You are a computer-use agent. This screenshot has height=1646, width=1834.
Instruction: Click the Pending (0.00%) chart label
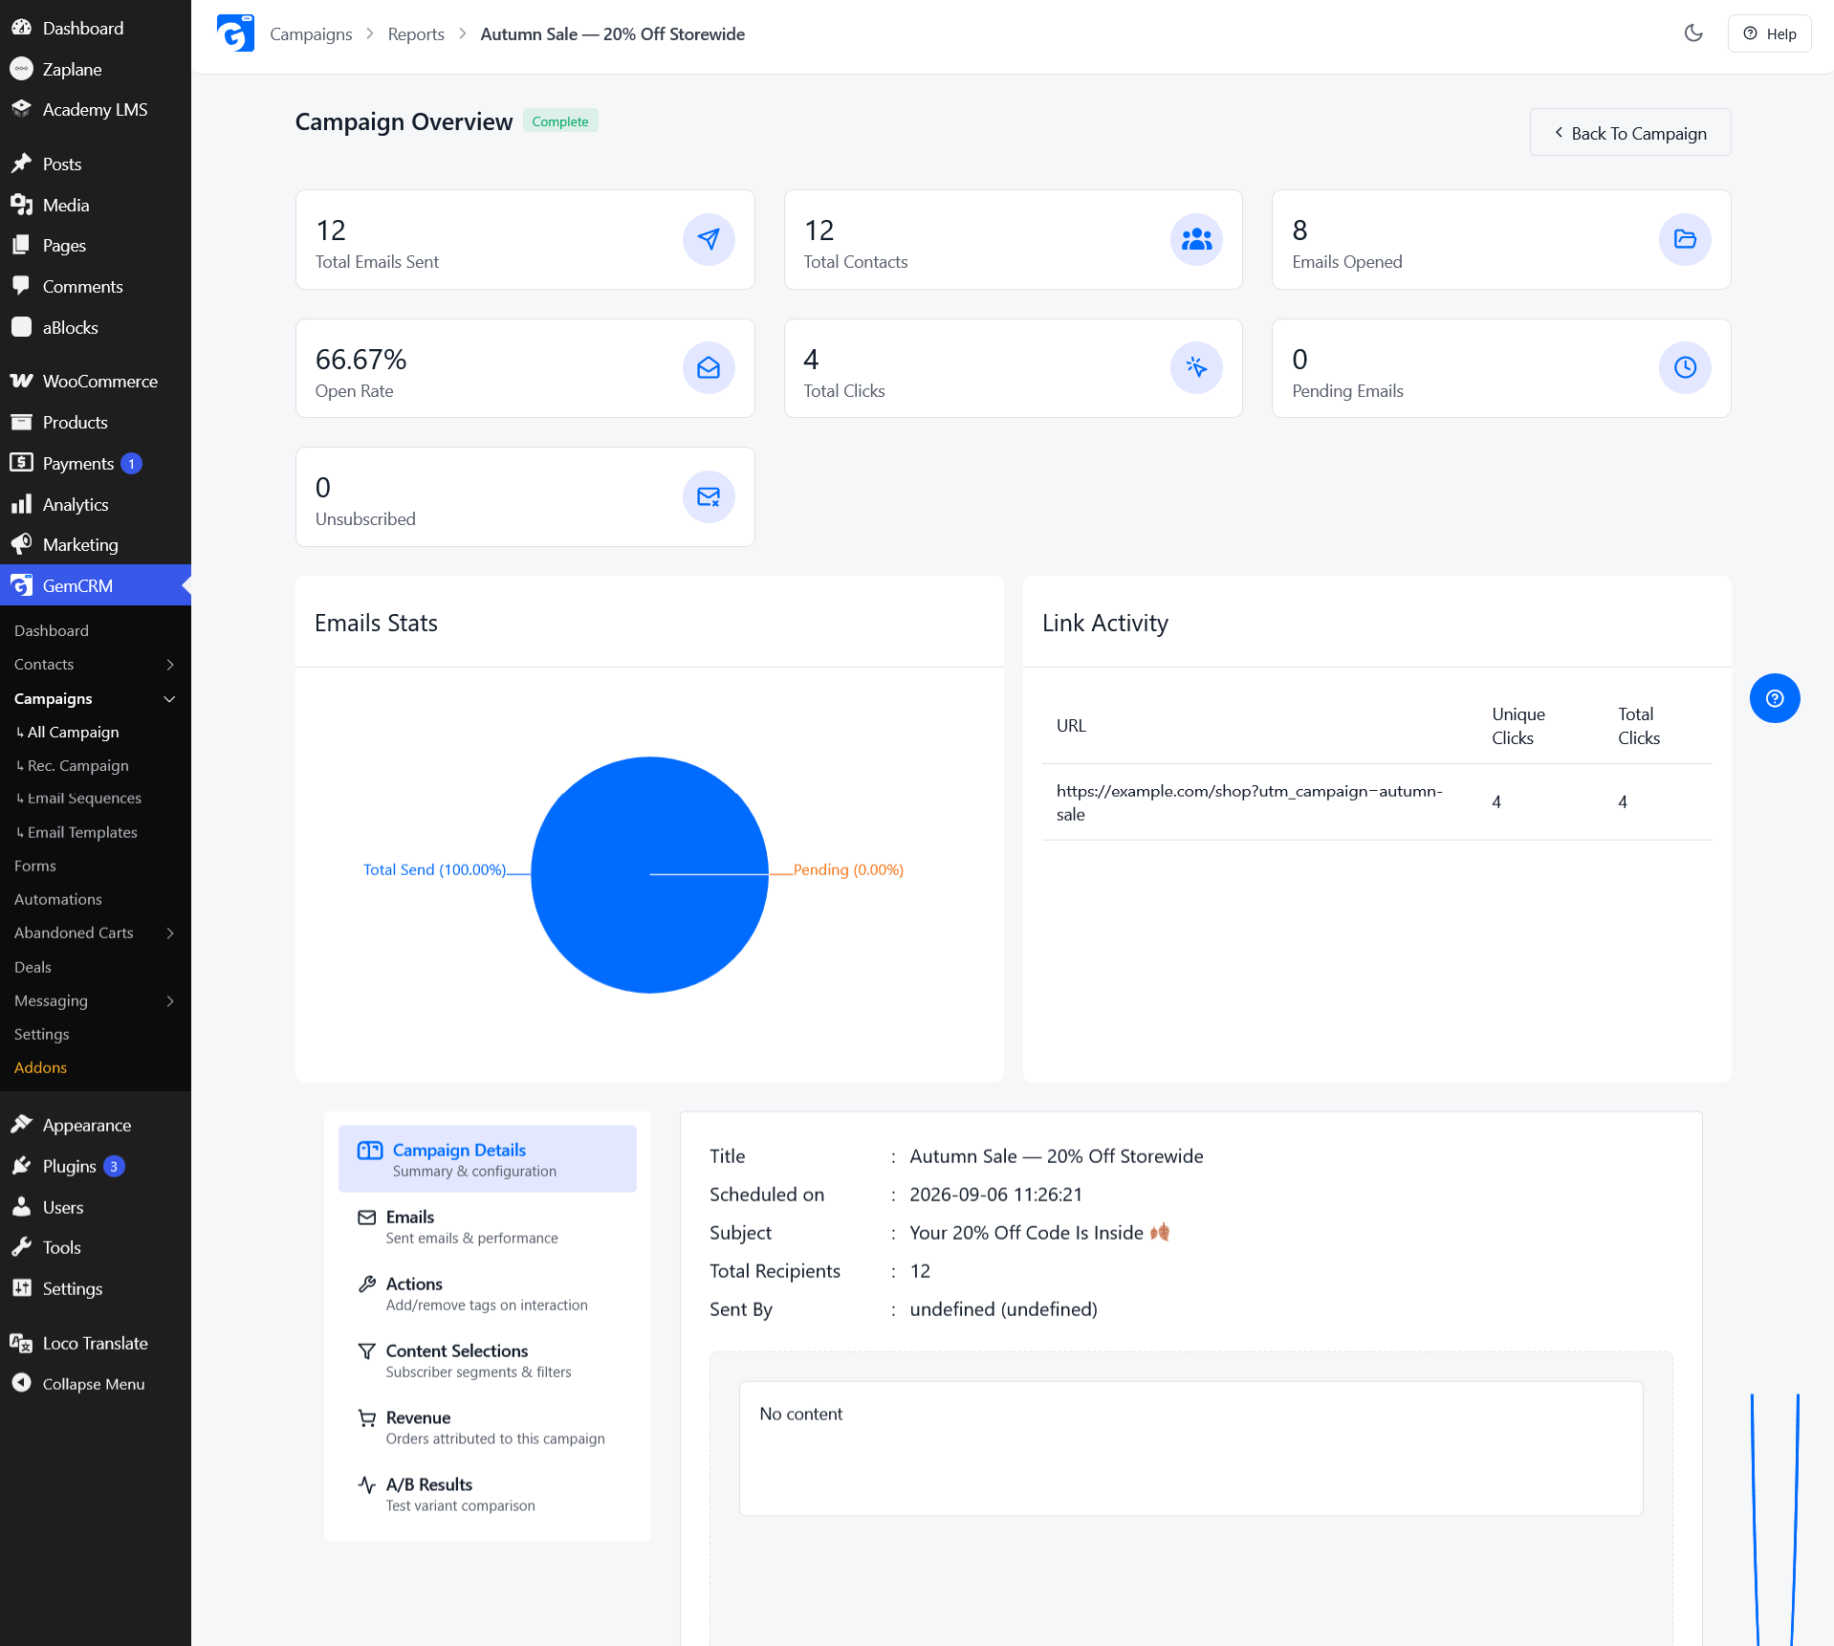pos(848,869)
